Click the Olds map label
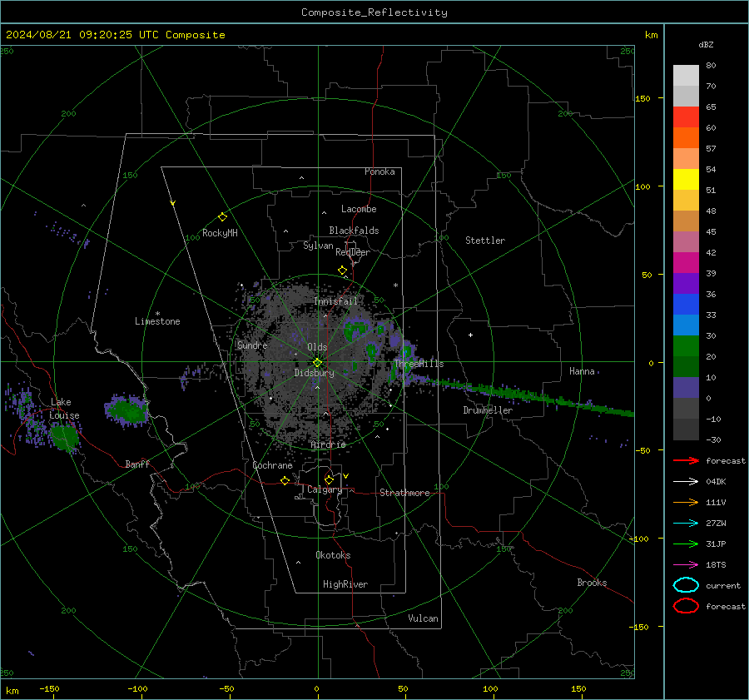The width and height of the screenshot is (749, 700). pyautogui.click(x=317, y=347)
